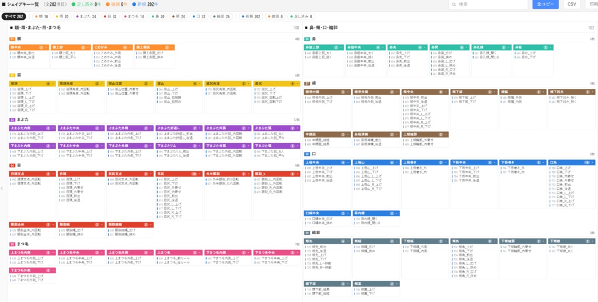Filter by the まぶた 24 chip
Image resolution: width=598 pixels, height=302 pixels.
pos(86,16)
